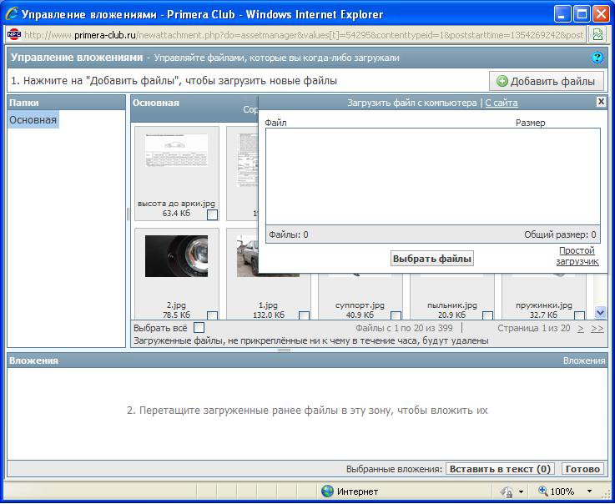This screenshot has height=504, width=615.
Task: Click the horizontal splitter grip above Вложения
Action: point(284,350)
